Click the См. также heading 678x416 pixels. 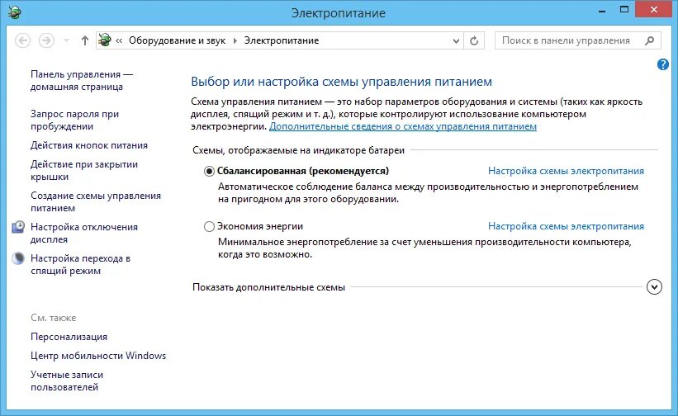(53, 318)
